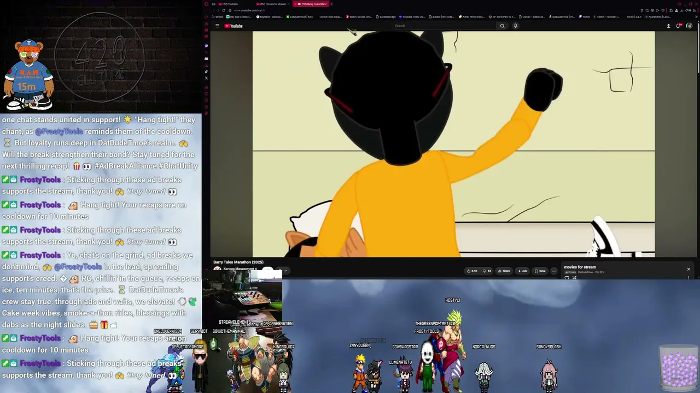This screenshot has height=393, width=700.
Task: Open a new browser tab
Action: (331, 4)
